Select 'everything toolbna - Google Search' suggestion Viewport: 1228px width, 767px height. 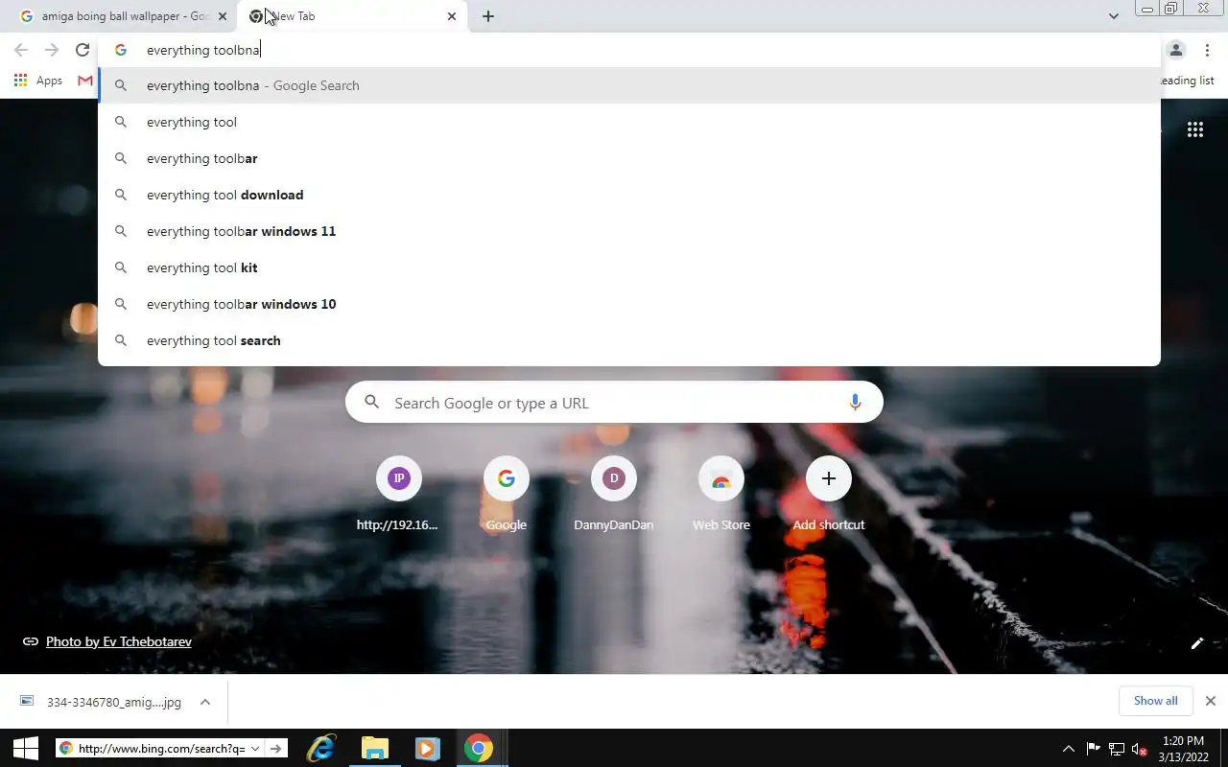click(629, 85)
